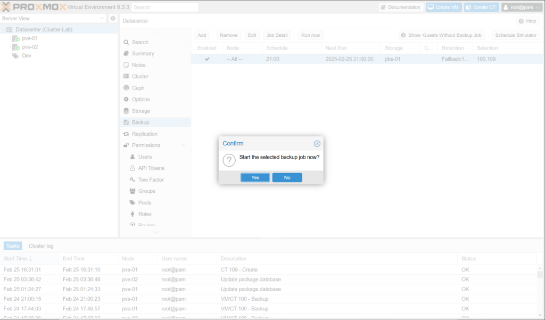Switch to the Cluster log tab

click(41, 246)
